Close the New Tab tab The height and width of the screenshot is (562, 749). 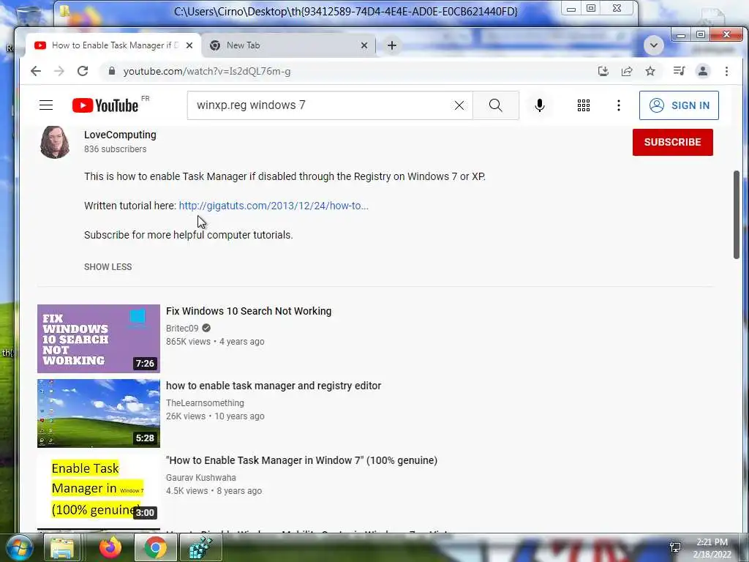(364, 45)
